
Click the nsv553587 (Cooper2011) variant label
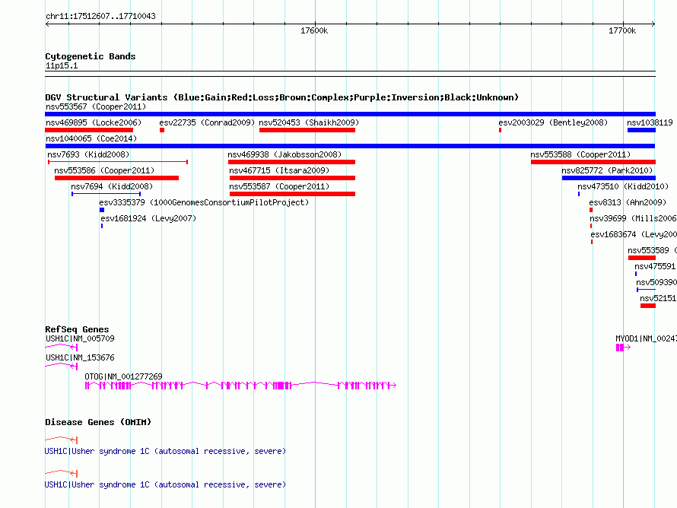click(x=279, y=186)
